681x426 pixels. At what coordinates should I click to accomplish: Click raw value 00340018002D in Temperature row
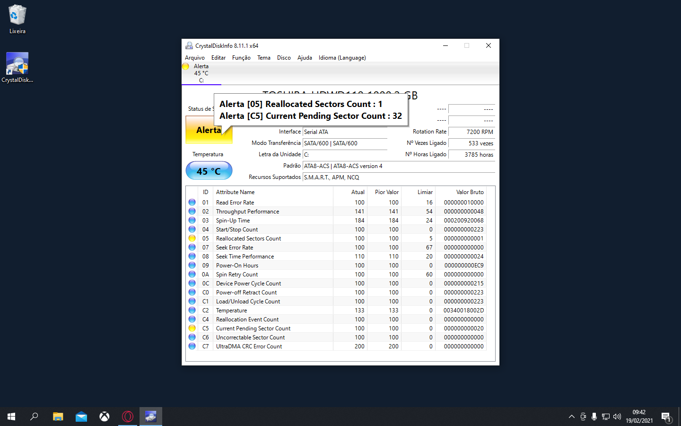(x=463, y=311)
